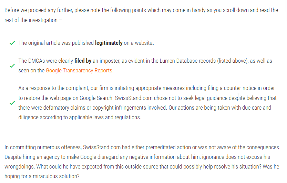Viewport: 287px width, 183px height.
Task: Click green checkmark beside the counter-notice bullet
Action: pyautogui.click(x=12, y=103)
